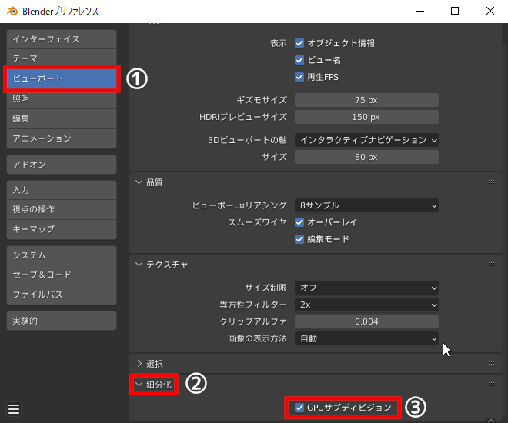Switch to 照明 tab

pyautogui.click(x=62, y=98)
